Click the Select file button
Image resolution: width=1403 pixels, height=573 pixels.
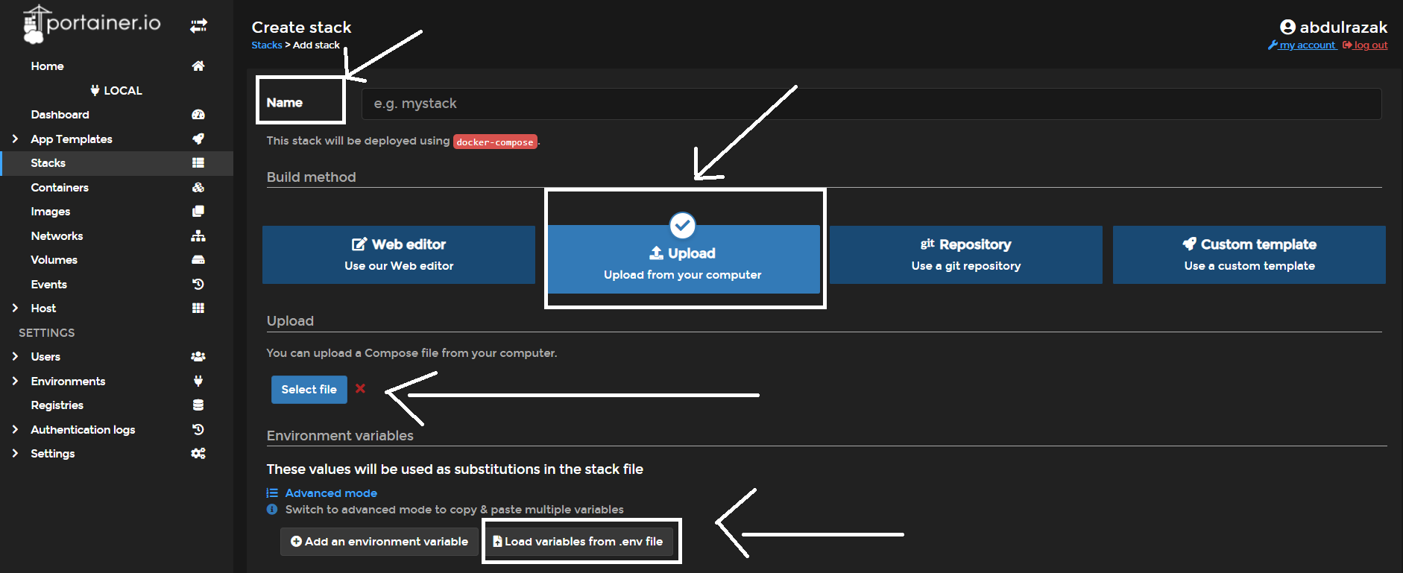[309, 390]
